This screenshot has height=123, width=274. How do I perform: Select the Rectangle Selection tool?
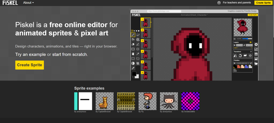pos(133,59)
